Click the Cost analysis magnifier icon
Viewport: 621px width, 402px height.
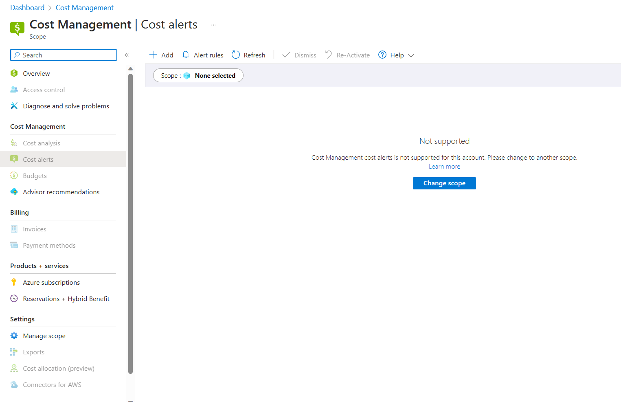pos(14,143)
